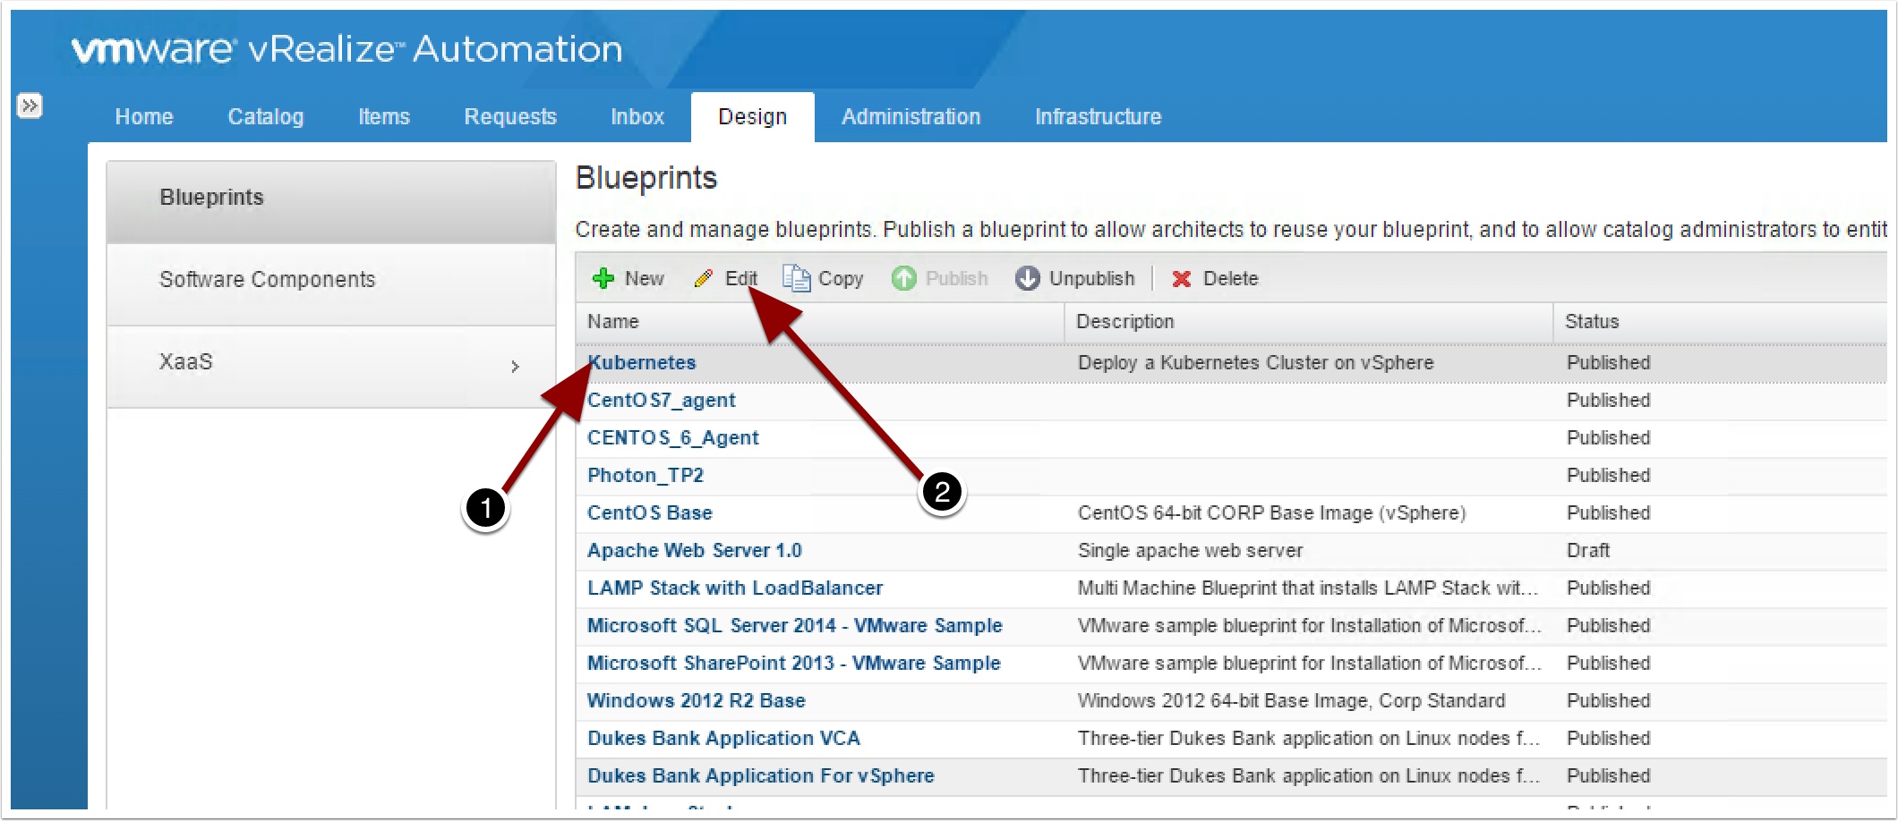Click the New toolbar label
Viewport: 1898px width, 821px height.
pyautogui.click(x=645, y=279)
